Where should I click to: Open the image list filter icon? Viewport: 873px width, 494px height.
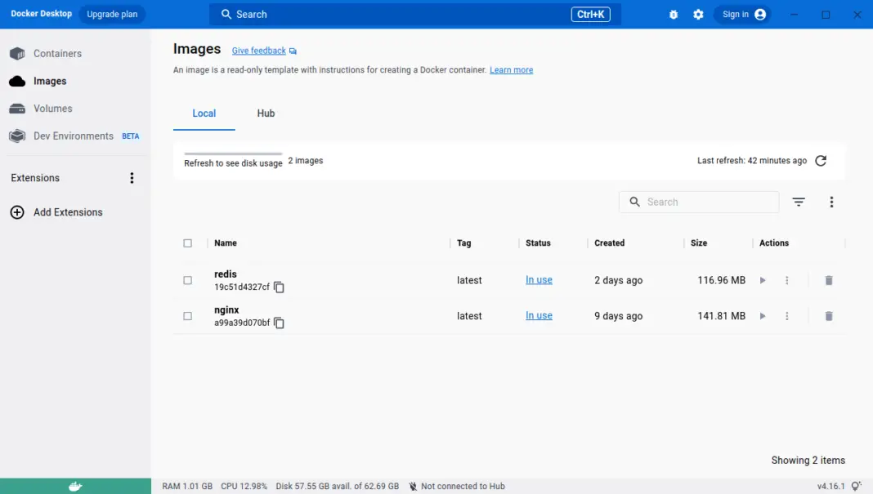(799, 202)
